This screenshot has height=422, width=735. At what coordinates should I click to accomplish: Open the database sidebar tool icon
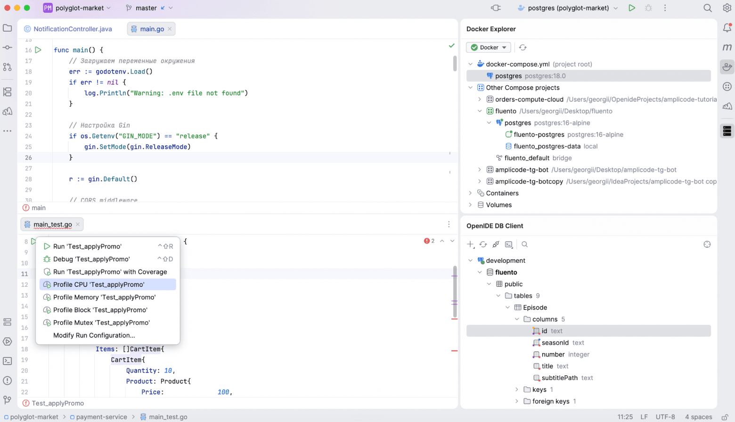[x=727, y=130]
